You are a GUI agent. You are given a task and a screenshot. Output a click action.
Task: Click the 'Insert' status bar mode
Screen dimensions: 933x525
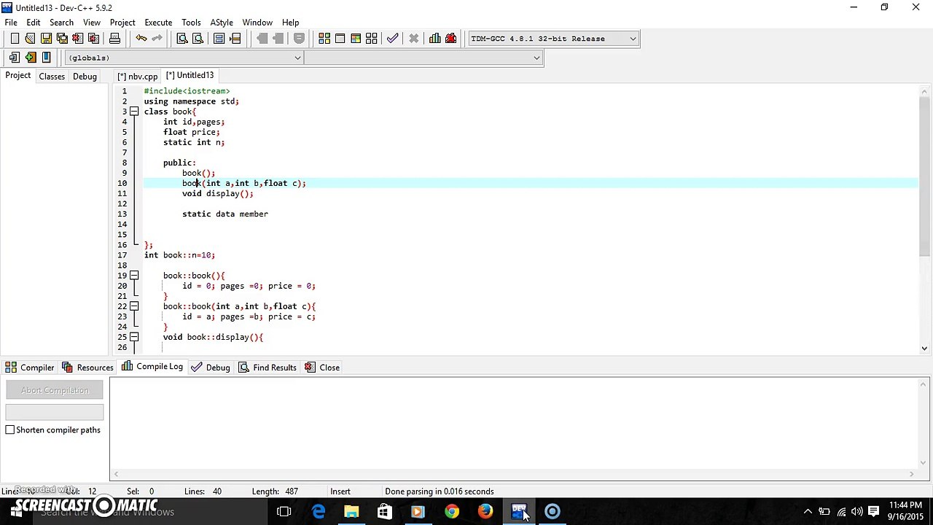point(340,491)
